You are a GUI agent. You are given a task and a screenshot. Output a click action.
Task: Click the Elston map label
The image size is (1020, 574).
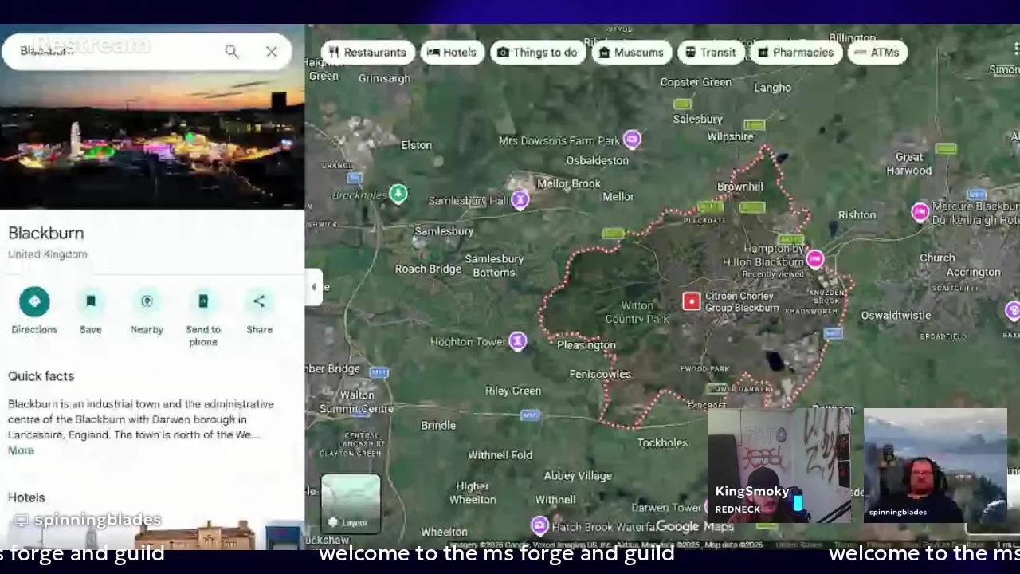pos(416,145)
